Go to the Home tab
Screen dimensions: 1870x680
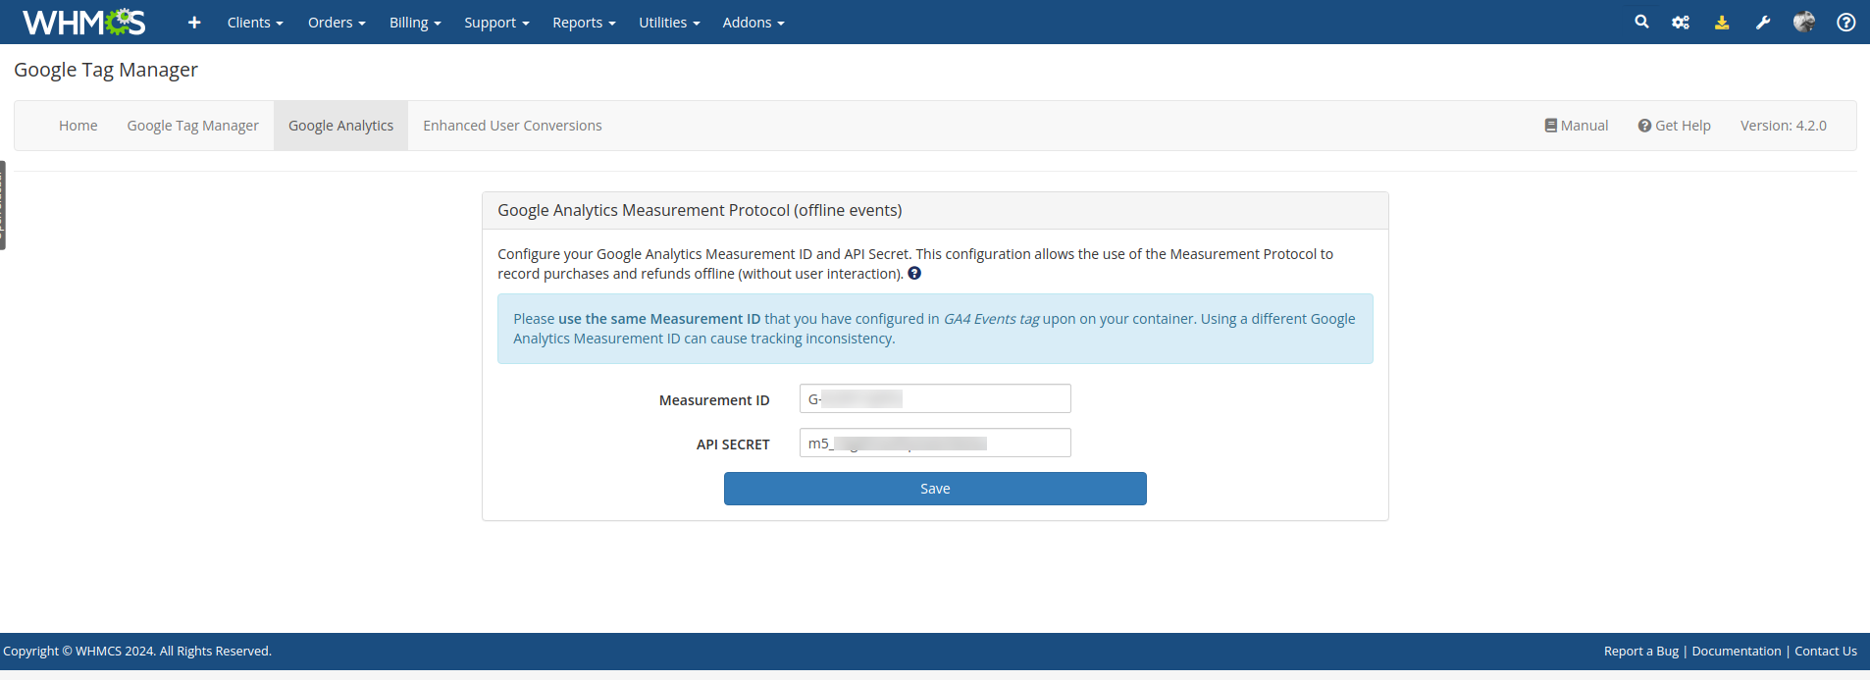tap(78, 126)
